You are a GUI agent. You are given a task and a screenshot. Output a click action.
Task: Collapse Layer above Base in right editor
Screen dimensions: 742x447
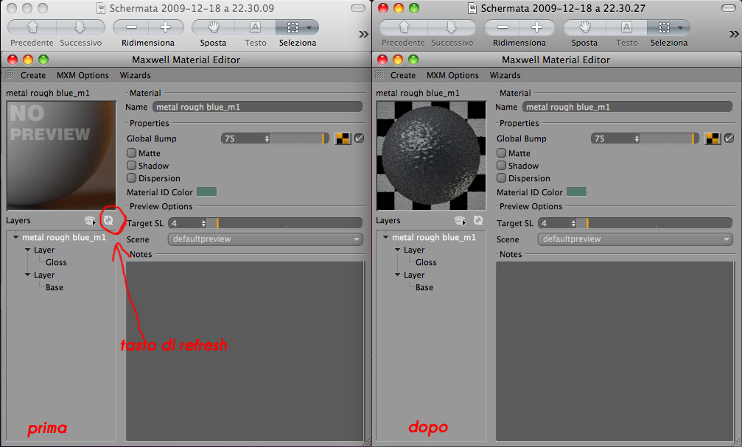point(397,275)
